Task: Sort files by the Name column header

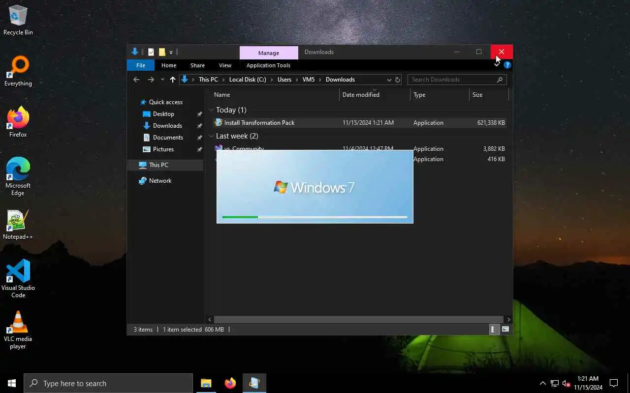Action: (x=275, y=95)
